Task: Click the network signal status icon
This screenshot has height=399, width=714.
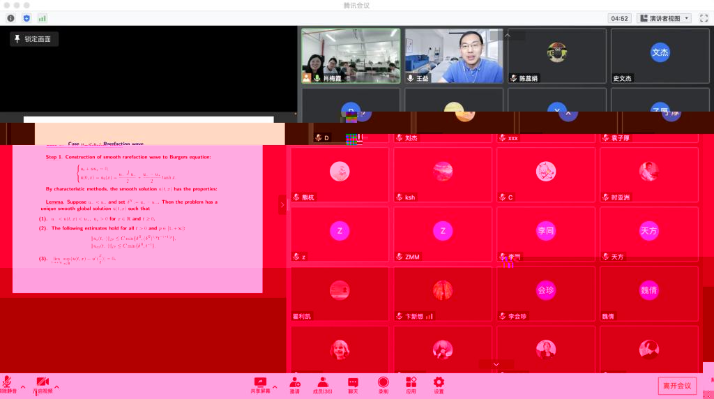Action: pos(43,18)
